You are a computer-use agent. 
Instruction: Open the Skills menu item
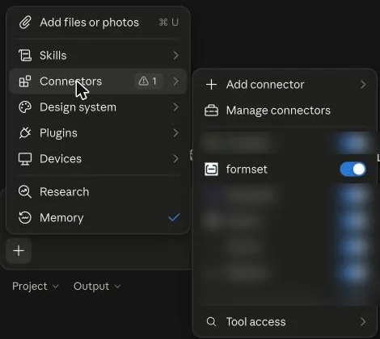[99, 56]
